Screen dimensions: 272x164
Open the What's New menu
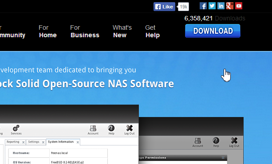point(122,31)
